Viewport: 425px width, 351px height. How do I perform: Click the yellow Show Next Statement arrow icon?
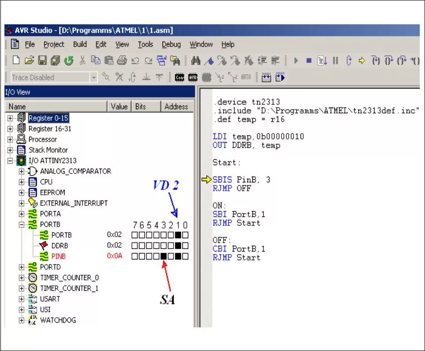tap(362, 61)
